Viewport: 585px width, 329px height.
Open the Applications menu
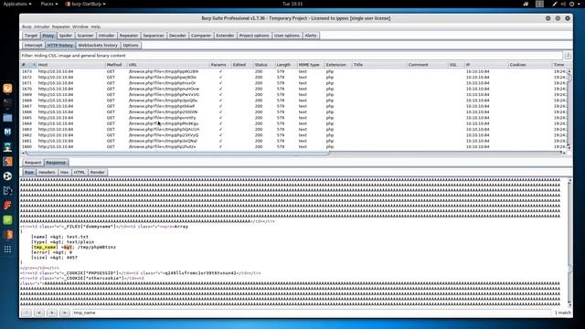point(17,4)
